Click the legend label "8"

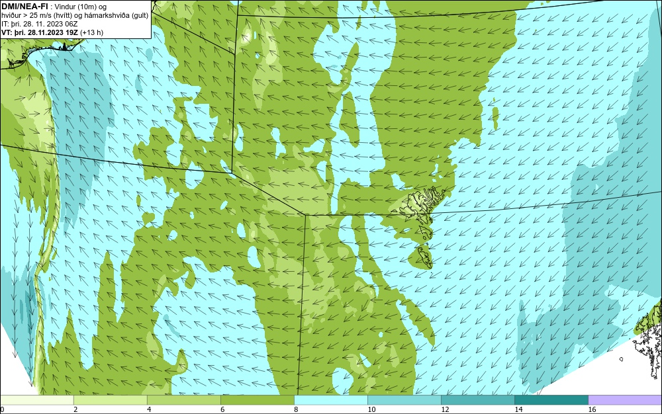click(x=296, y=409)
